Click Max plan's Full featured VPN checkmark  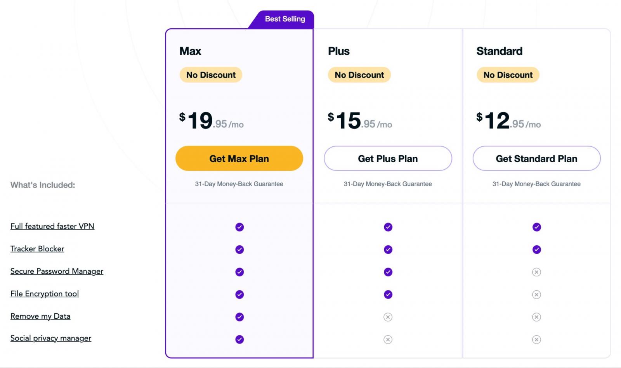coord(239,227)
